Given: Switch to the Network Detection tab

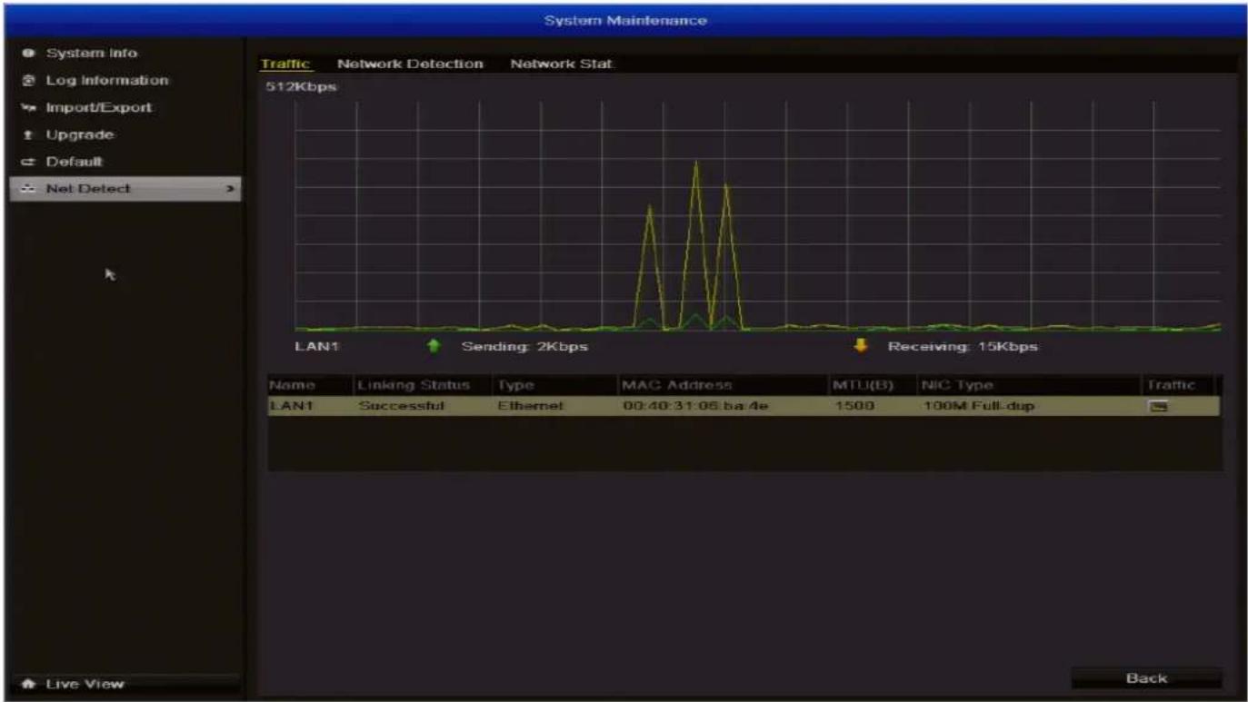Looking at the screenshot, I should (410, 64).
